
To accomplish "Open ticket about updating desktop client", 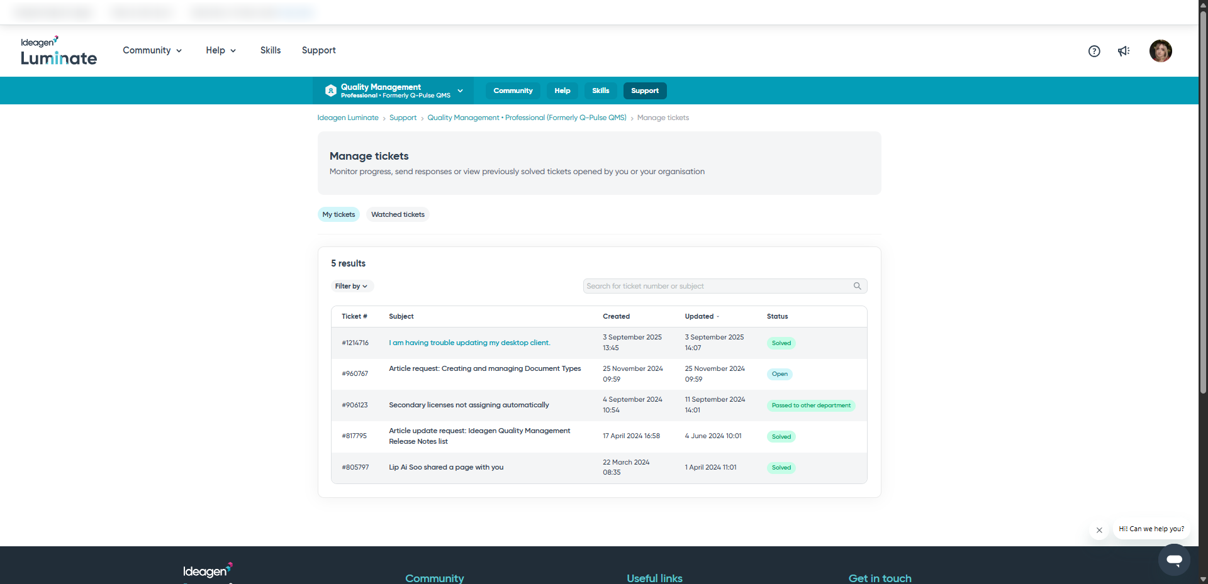I will (x=469, y=343).
